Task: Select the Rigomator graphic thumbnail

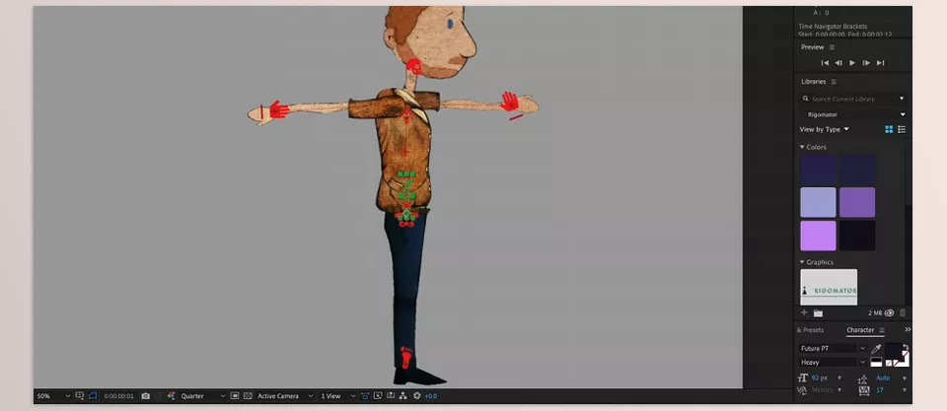Action: 829,287
